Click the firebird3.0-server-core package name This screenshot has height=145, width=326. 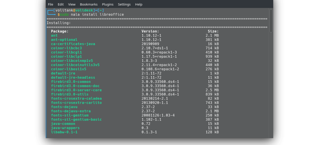coord(76,90)
